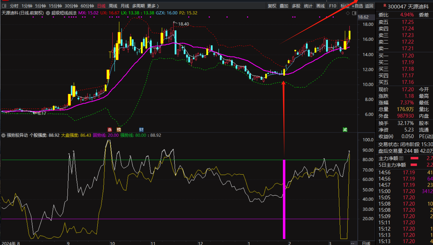Click the green 减 marker icon

(345, 130)
